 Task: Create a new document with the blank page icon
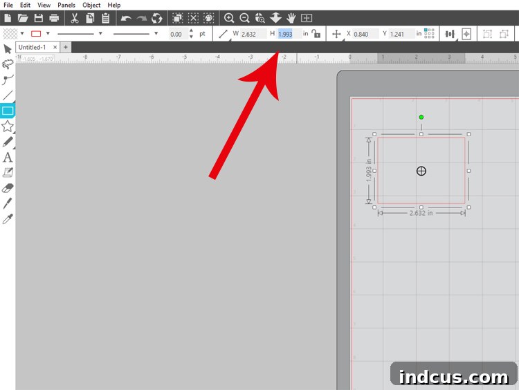click(8, 18)
